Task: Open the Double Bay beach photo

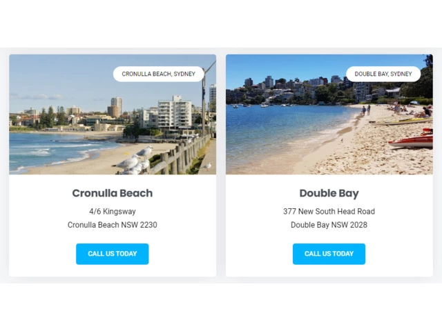Action: [329, 114]
